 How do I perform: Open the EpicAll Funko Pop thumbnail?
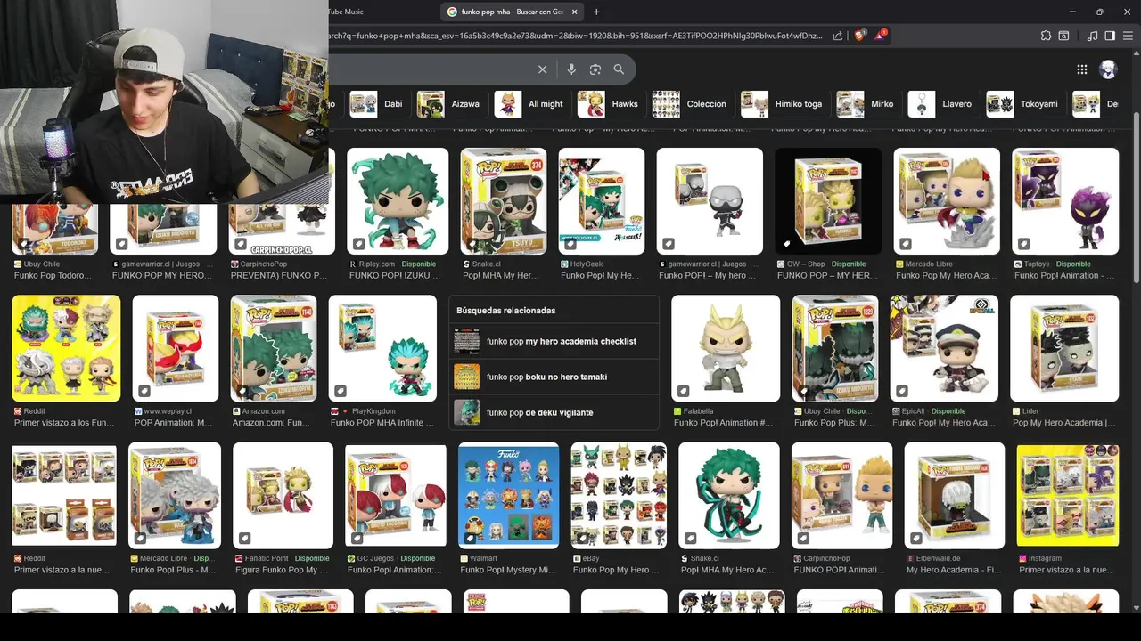[944, 348]
